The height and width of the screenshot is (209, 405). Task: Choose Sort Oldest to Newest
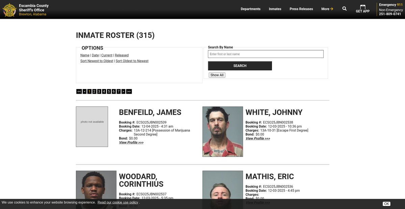tap(132, 61)
